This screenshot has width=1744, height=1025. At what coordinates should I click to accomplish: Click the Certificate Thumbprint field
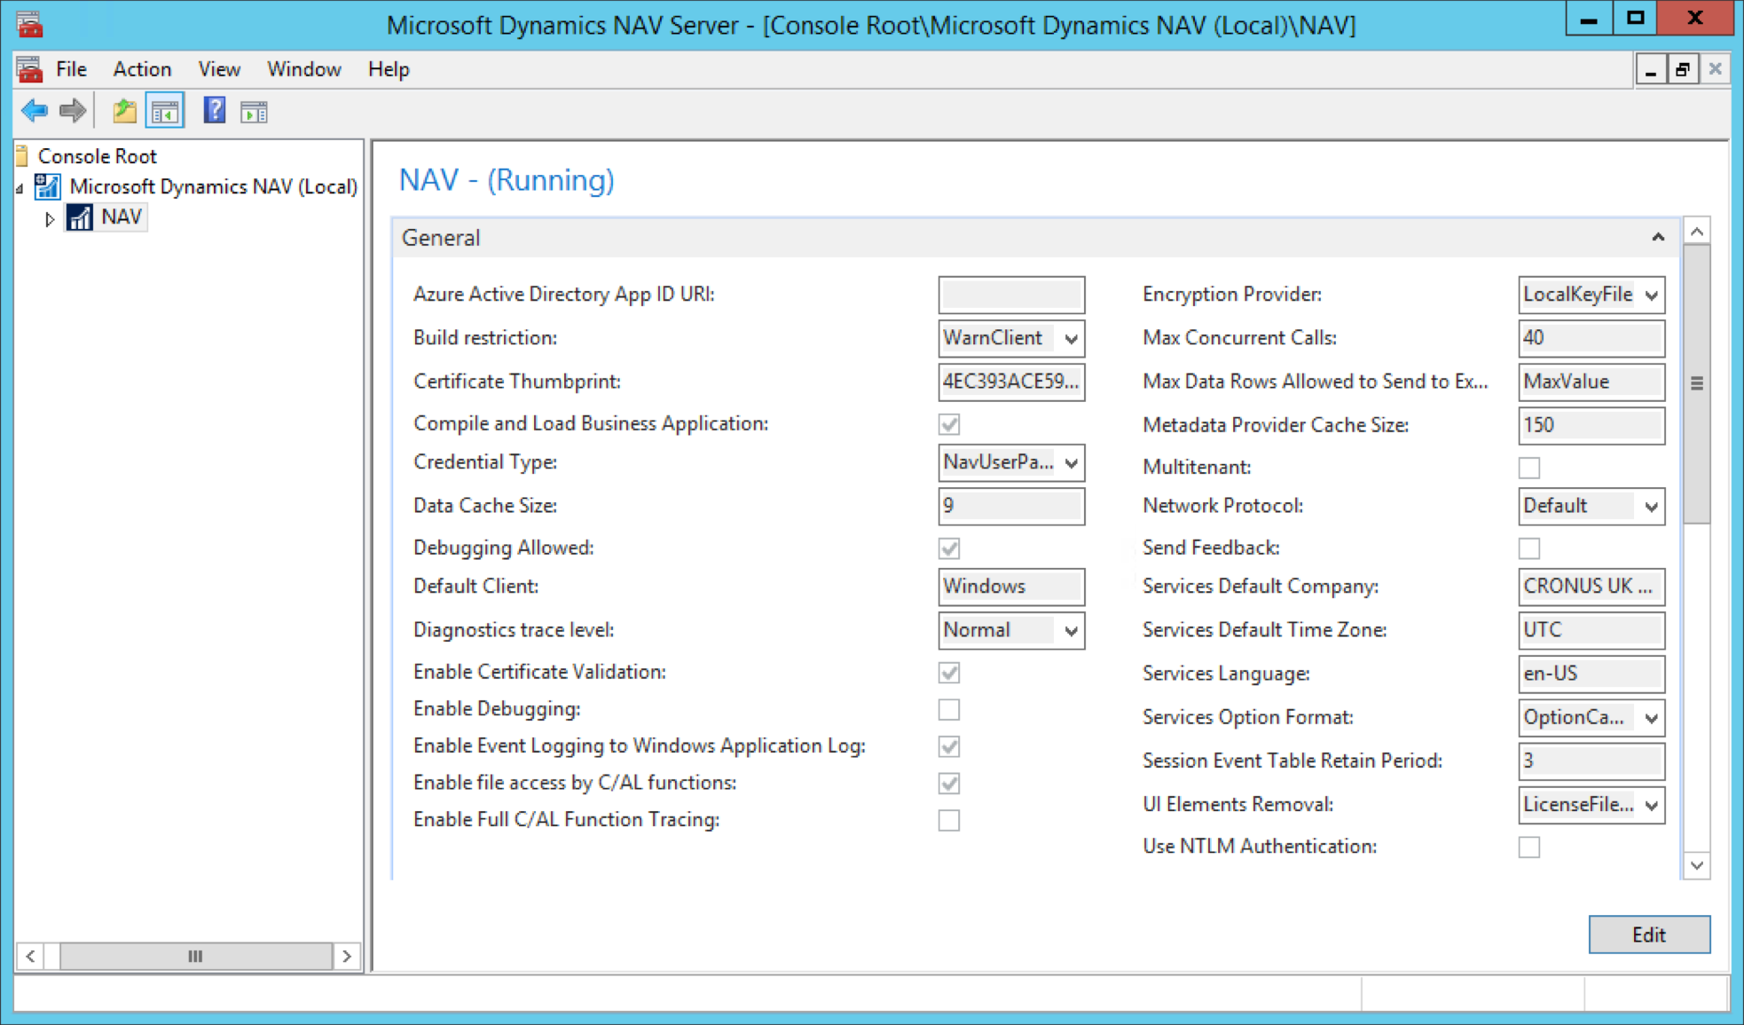coord(1011,382)
